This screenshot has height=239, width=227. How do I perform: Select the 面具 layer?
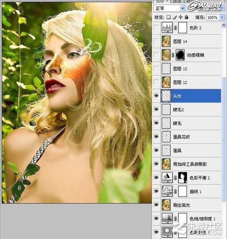click(x=191, y=150)
